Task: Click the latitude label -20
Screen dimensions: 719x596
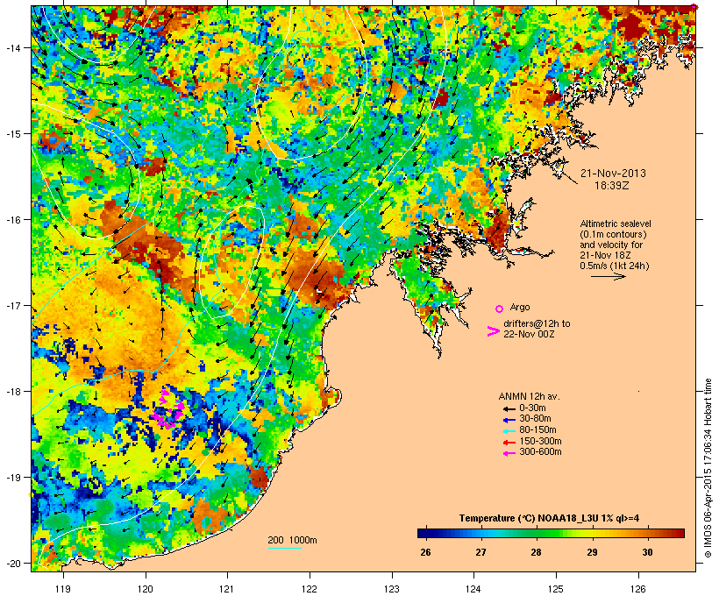Action: (x=13, y=563)
